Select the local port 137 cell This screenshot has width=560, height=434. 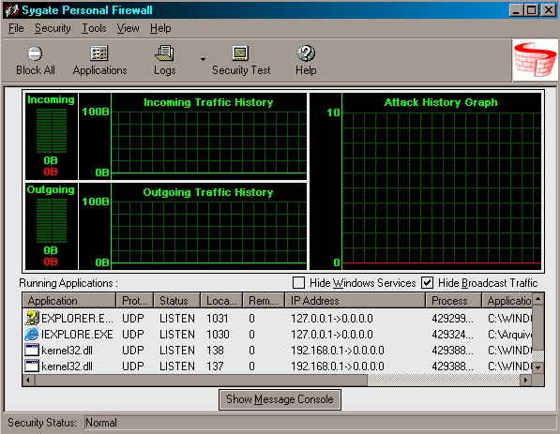(215, 367)
